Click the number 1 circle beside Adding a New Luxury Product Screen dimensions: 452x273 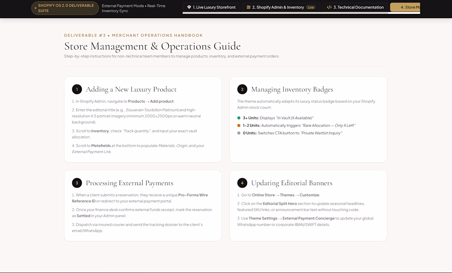point(77,89)
